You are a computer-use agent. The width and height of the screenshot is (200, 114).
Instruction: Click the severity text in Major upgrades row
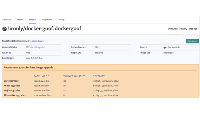click(105, 91)
